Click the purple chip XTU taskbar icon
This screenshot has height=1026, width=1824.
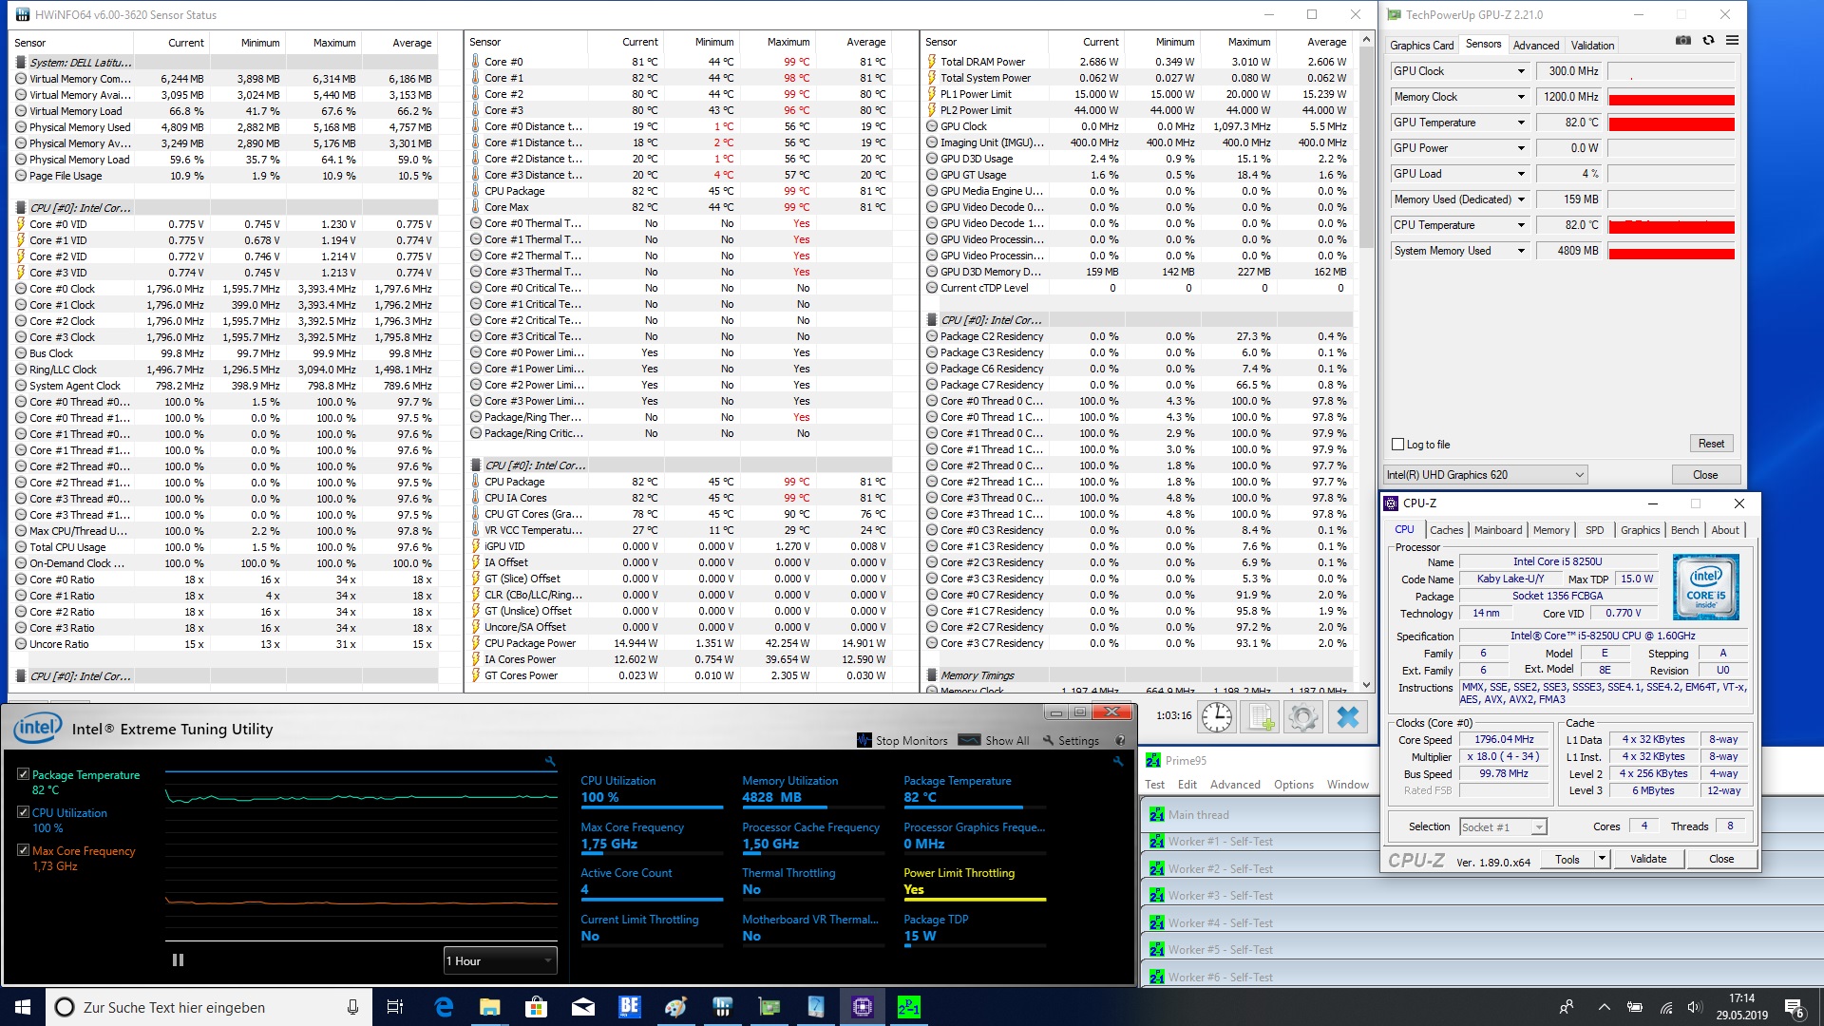(x=863, y=1007)
